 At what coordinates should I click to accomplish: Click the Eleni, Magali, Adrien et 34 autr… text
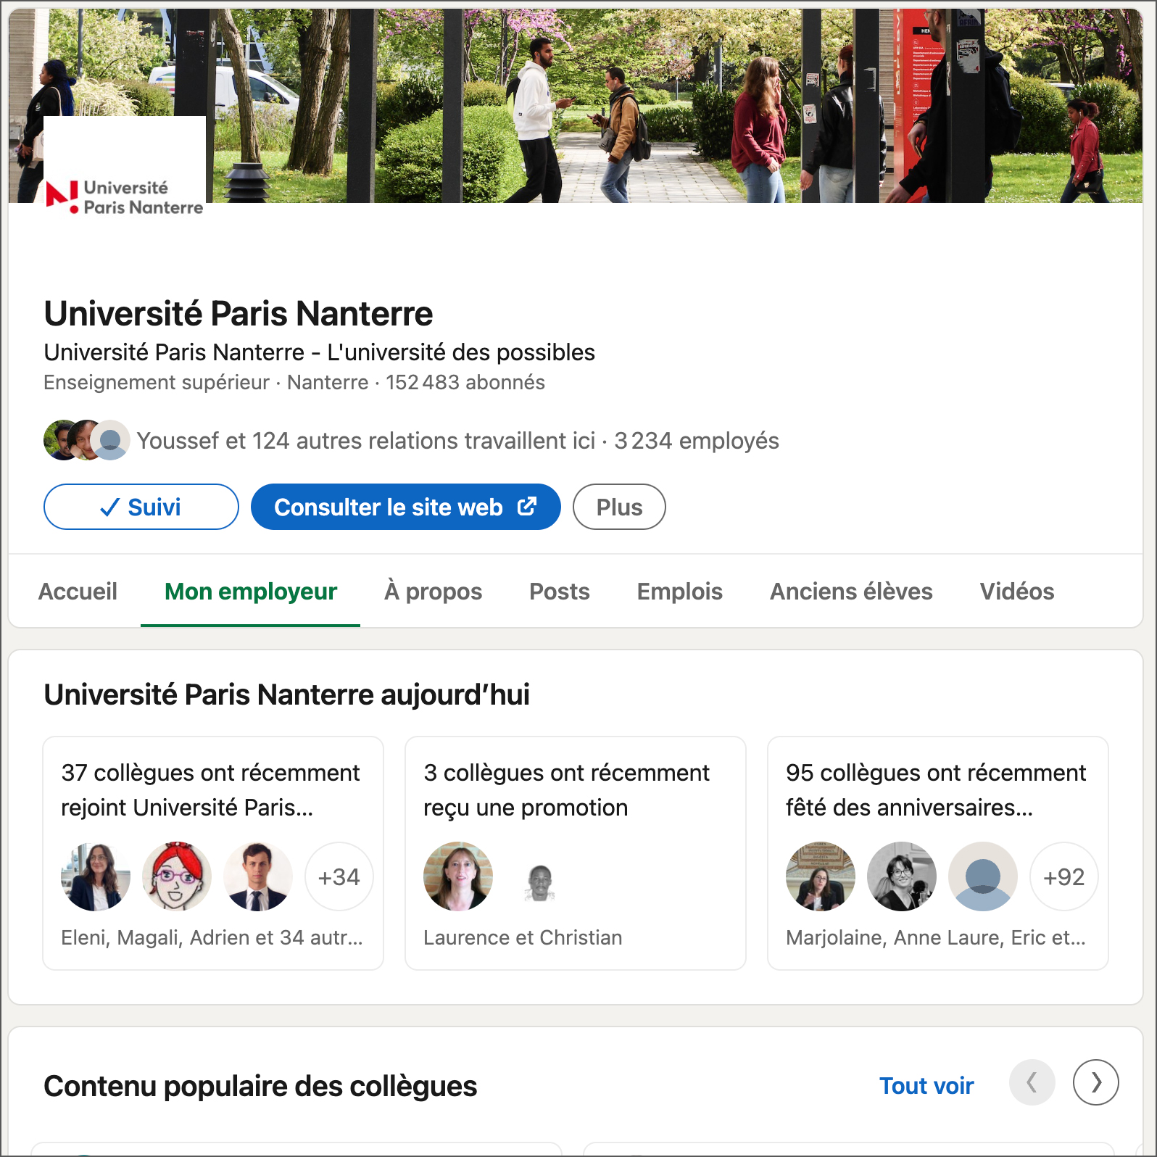212,937
